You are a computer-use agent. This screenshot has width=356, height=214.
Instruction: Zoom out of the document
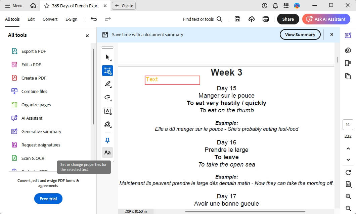point(348,208)
